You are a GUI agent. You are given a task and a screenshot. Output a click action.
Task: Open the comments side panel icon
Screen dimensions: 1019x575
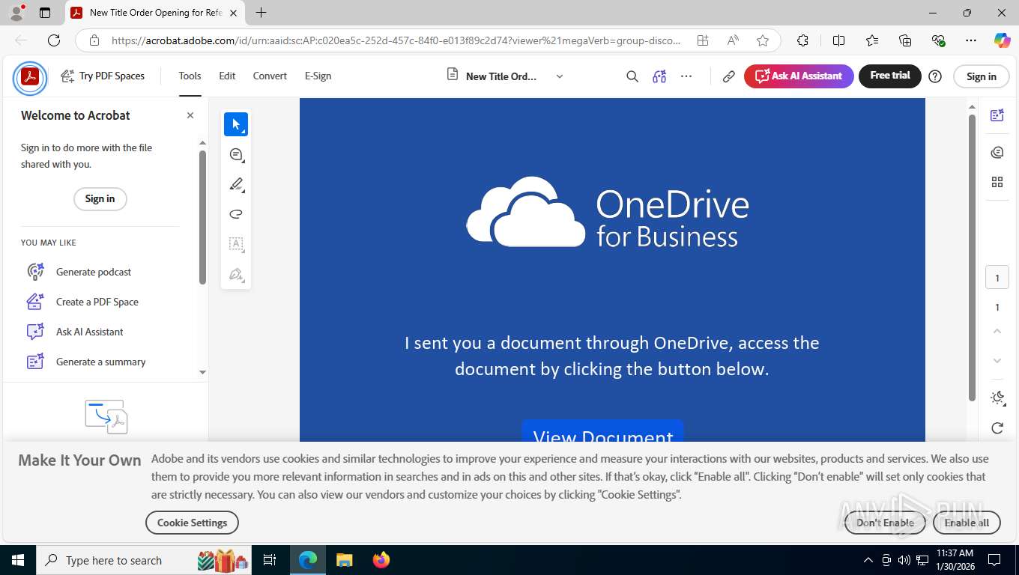coord(997,153)
